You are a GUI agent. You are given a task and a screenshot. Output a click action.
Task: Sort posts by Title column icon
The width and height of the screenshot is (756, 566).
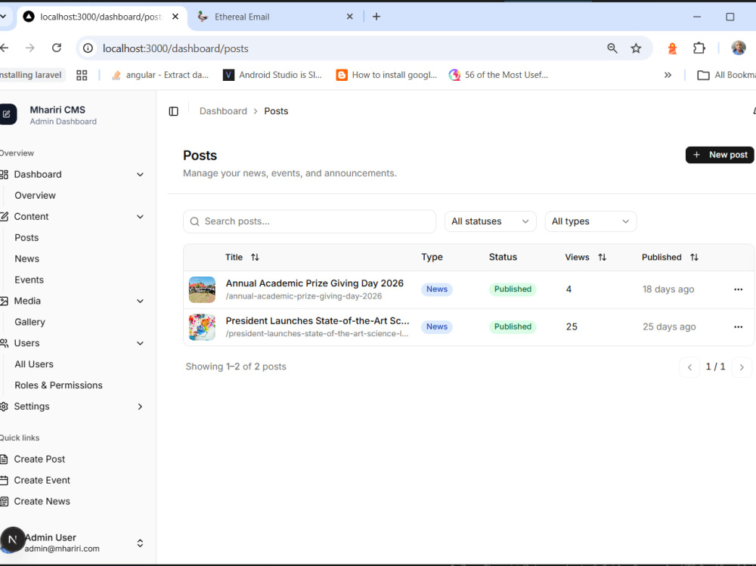(x=255, y=258)
